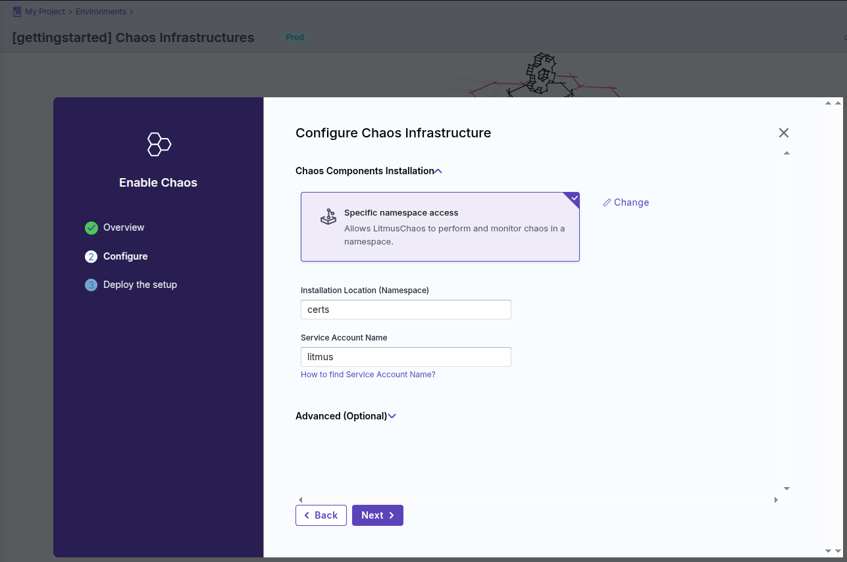Click the green Overview checkmark icon
The width and height of the screenshot is (847, 562).
[91, 228]
